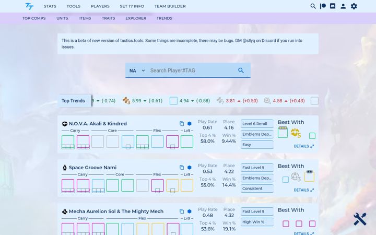The width and height of the screenshot is (376, 235).
Task: Click the tactics.tools logo
Action: (x=29, y=6)
